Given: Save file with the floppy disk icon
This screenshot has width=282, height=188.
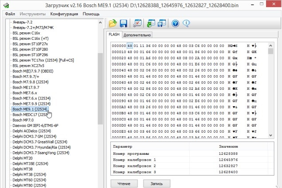Looking at the screenshot, I should pyautogui.click(x=123, y=23).
